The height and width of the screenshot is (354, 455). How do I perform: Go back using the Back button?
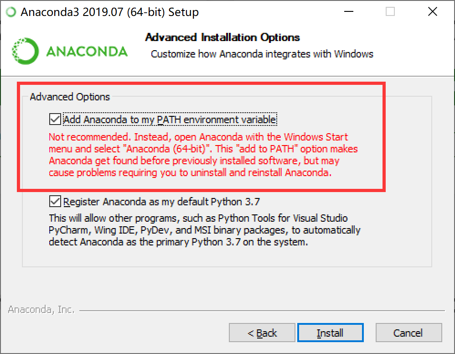point(262,333)
